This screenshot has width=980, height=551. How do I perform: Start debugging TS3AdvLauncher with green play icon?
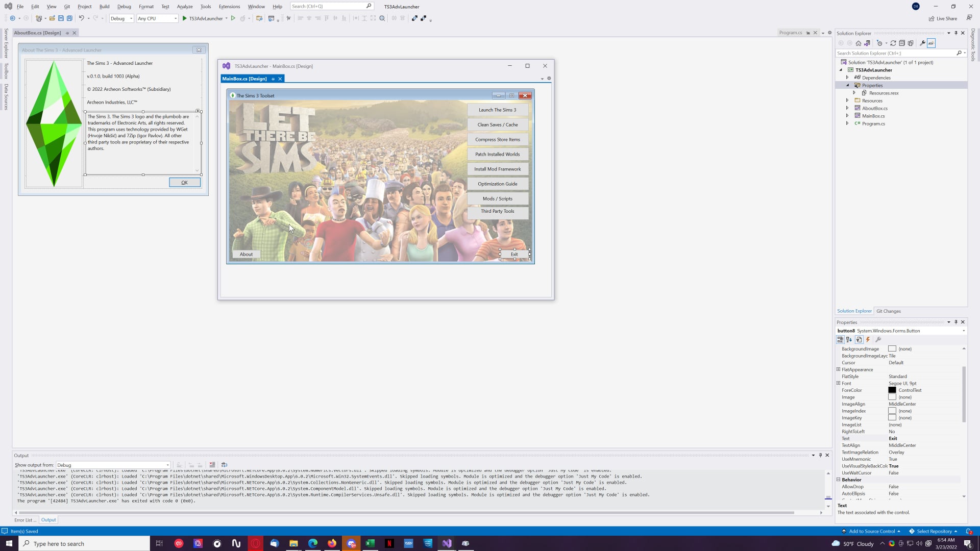[x=185, y=18]
